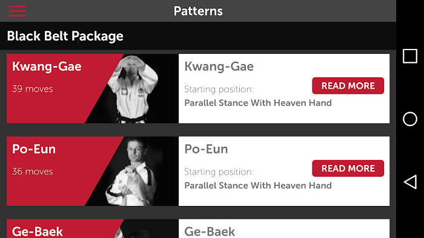This screenshot has width=424, height=238.
Task: Tap the Black Belt Package heading
Action: pyautogui.click(x=65, y=36)
